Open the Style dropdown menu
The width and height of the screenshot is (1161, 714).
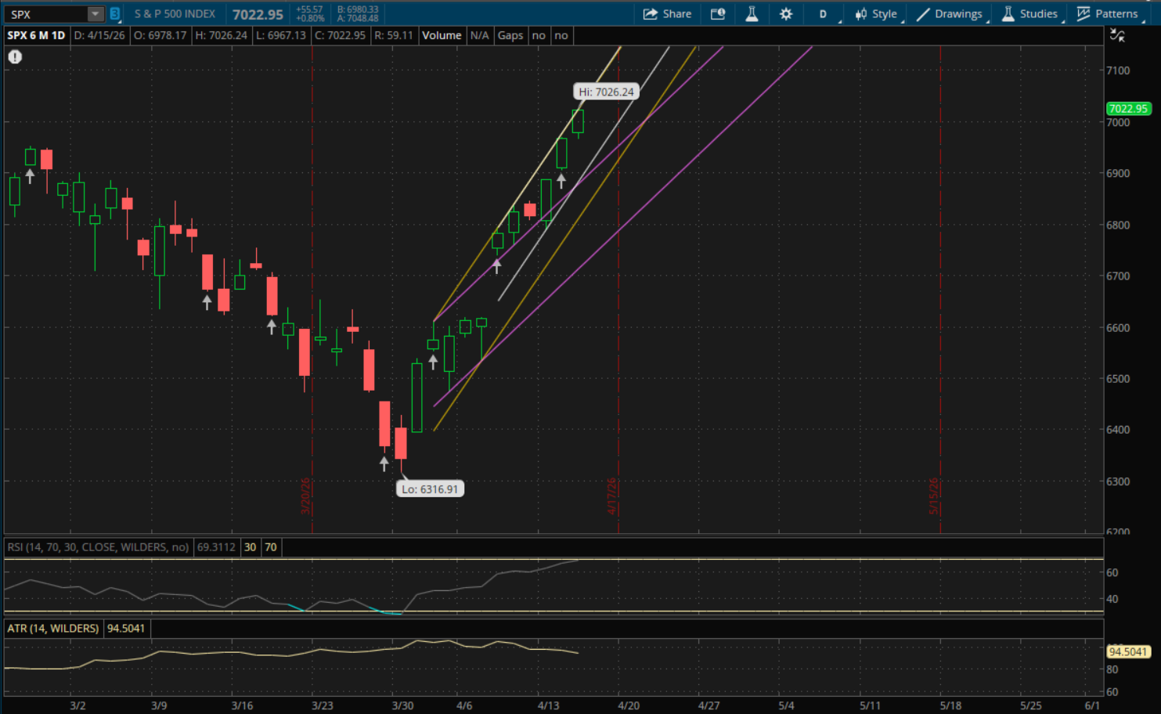(x=877, y=14)
